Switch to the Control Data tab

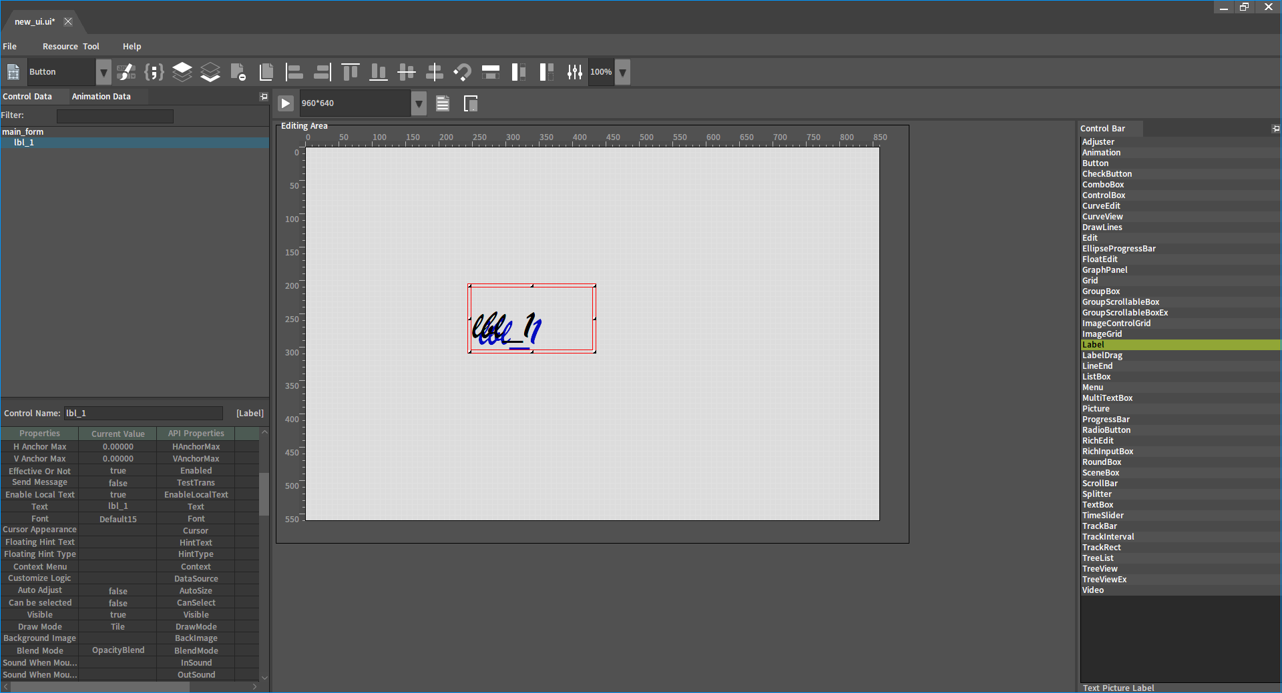(x=27, y=97)
